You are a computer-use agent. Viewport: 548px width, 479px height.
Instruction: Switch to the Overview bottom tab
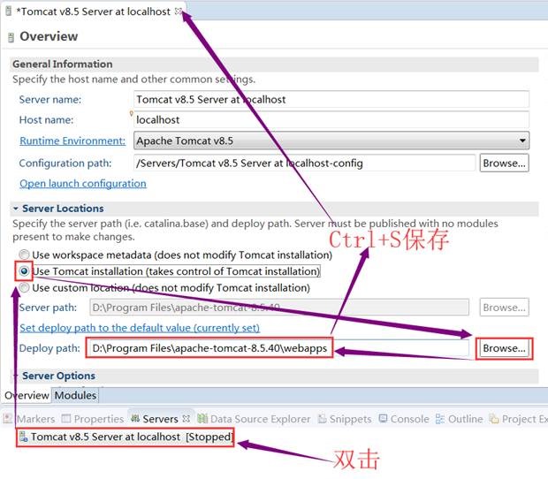click(x=27, y=396)
